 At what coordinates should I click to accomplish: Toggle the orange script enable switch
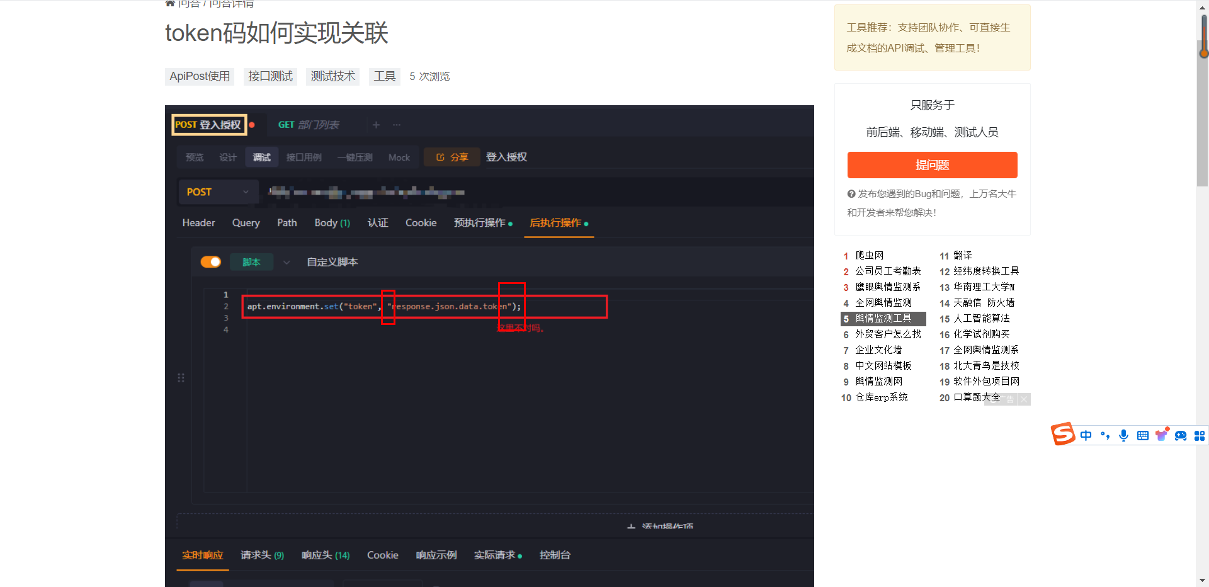tap(211, 262)
